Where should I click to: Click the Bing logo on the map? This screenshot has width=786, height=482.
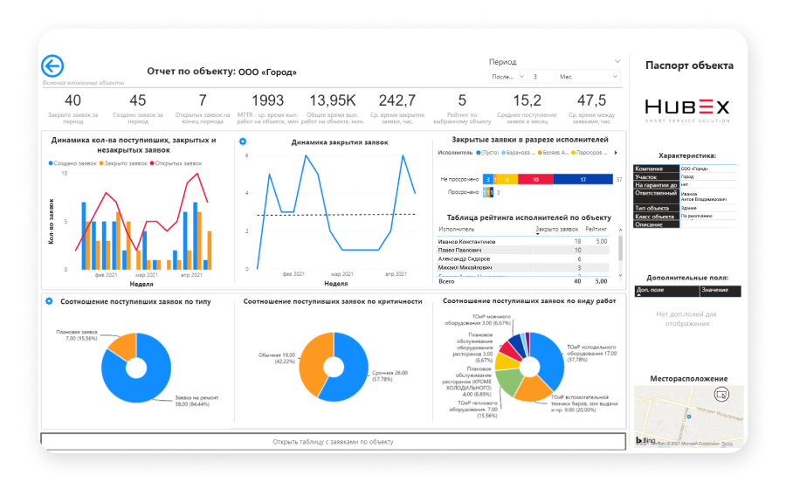pos(645,441)
